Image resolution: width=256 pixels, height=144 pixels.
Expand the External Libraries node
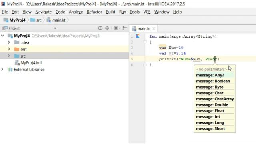click(x=2, y=69)
